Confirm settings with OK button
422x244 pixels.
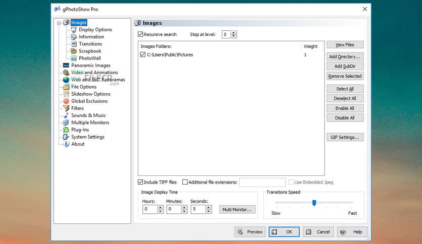[284, 231]
